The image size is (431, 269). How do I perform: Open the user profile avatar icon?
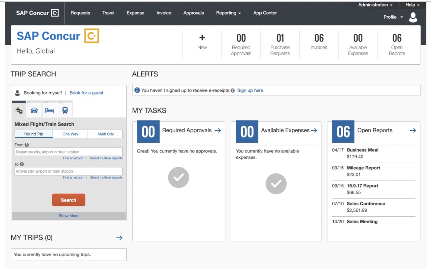pos(413,17)
